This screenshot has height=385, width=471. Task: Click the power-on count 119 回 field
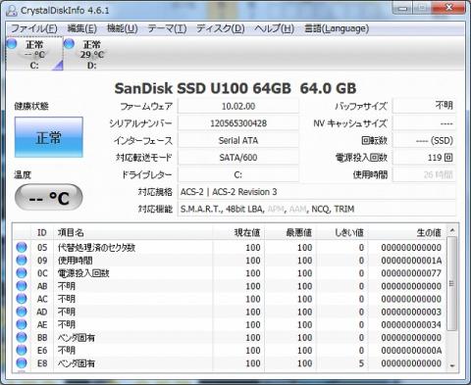tap(424, 158)
